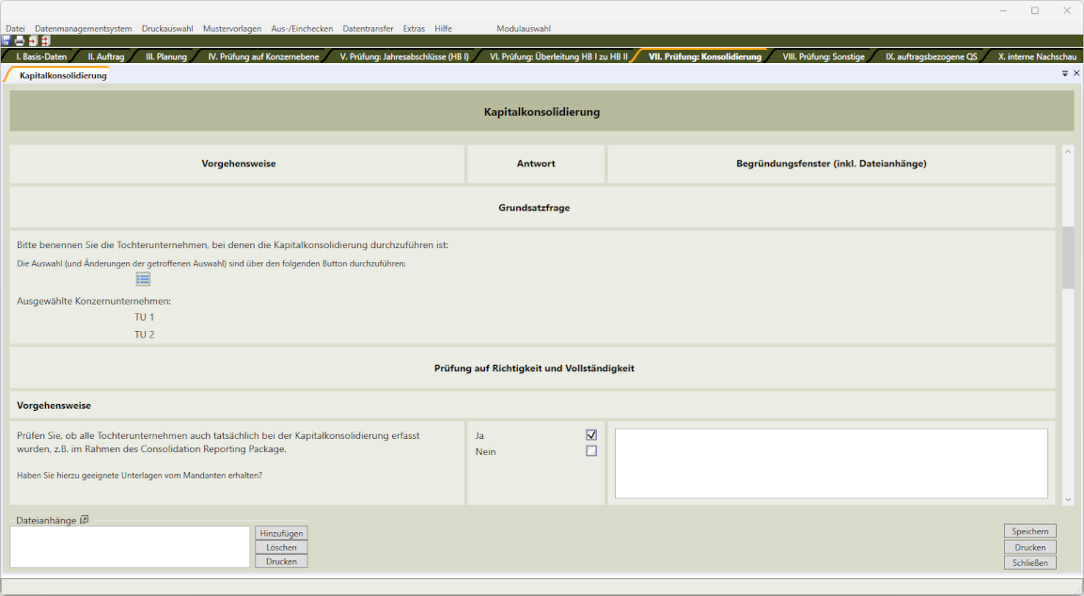Click the blue save disk toolbar icon
The width and height of the screenshot is (1084, 596).
click(x=7, y=41)
